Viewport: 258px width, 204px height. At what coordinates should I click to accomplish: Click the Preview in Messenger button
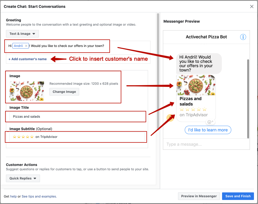click(x=199, y=196)
